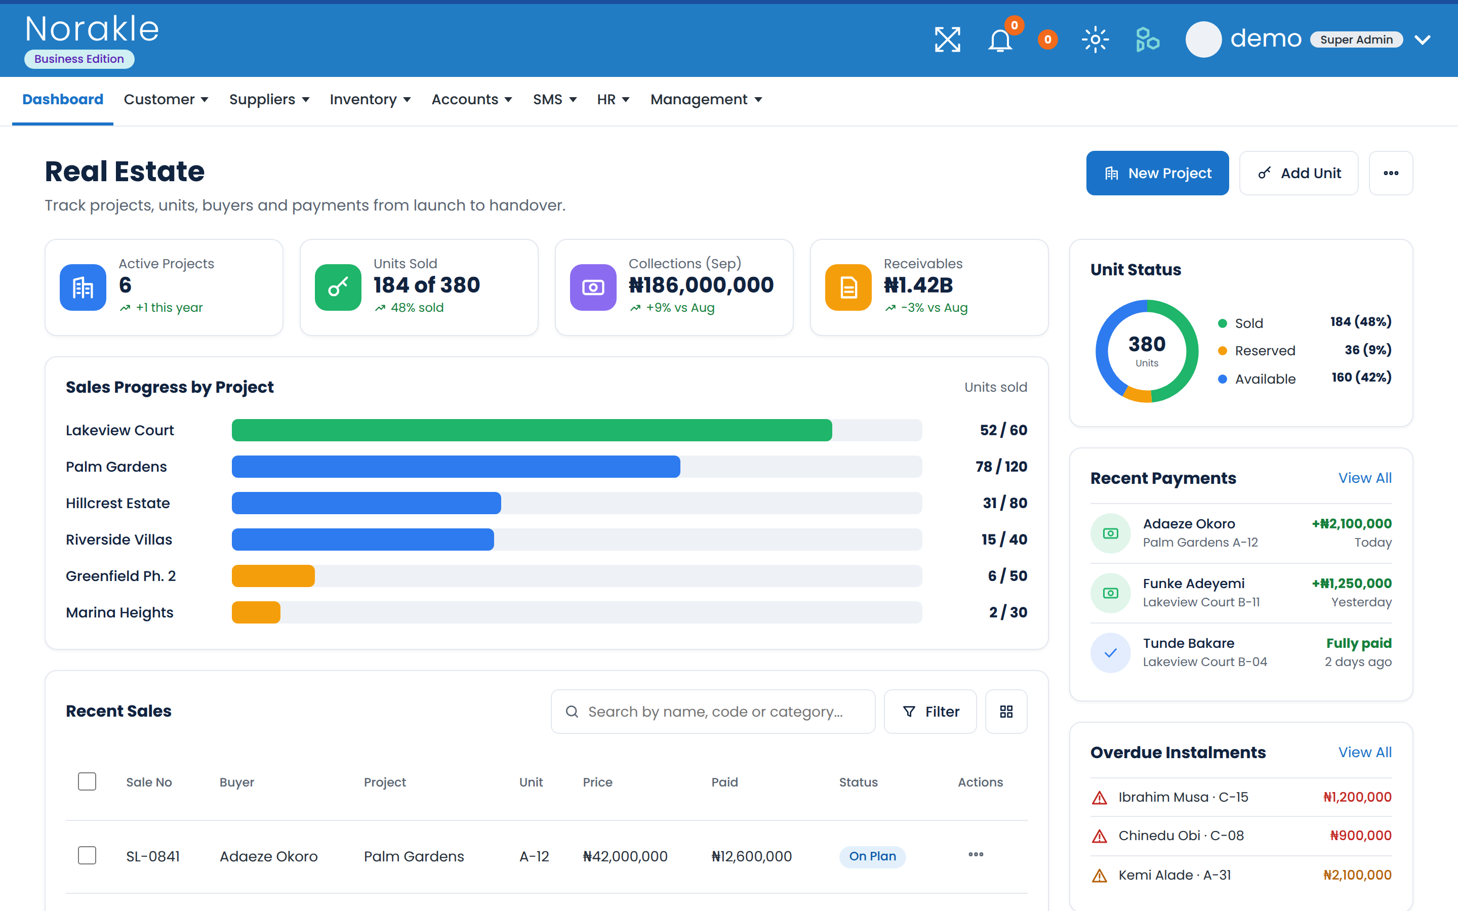Click the Receivables document icon

(848, 287)
